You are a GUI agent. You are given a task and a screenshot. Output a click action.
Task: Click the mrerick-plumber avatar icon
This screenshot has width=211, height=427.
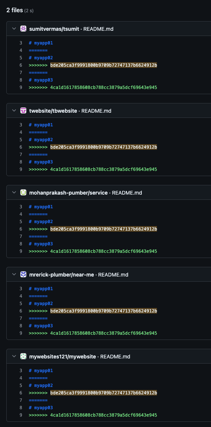pyautogui.click(x=23, y=275)
